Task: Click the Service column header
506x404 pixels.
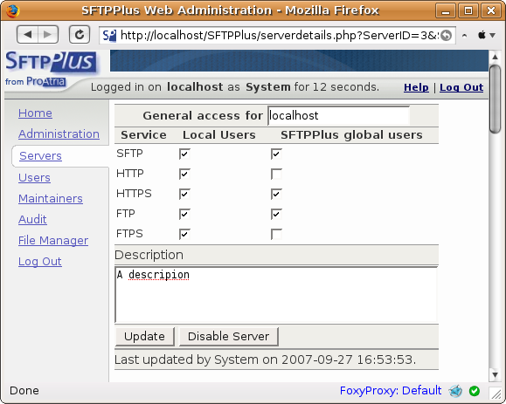Action: 143,135
